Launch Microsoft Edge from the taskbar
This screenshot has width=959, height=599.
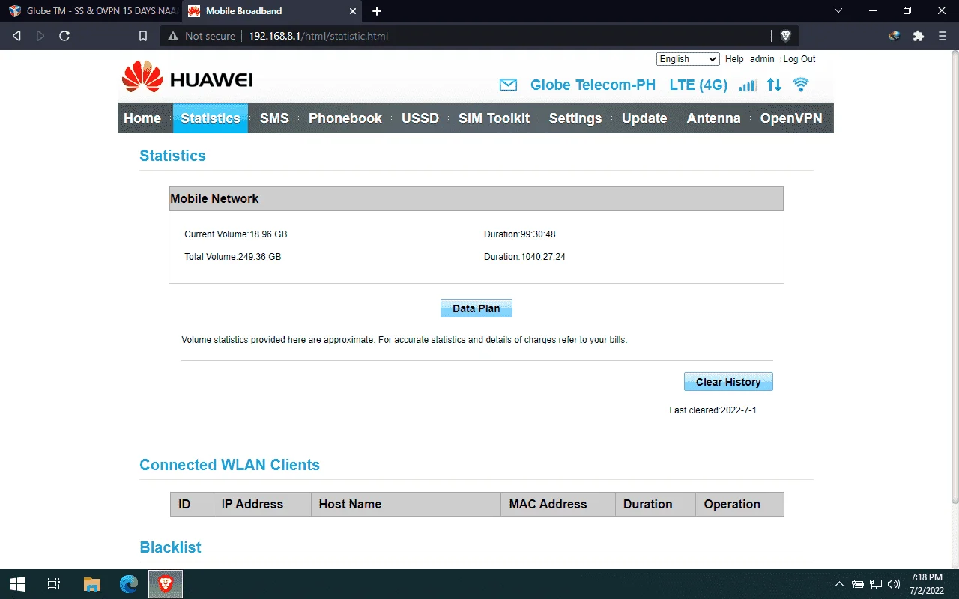pyautogui.click(x=129, y=584)
